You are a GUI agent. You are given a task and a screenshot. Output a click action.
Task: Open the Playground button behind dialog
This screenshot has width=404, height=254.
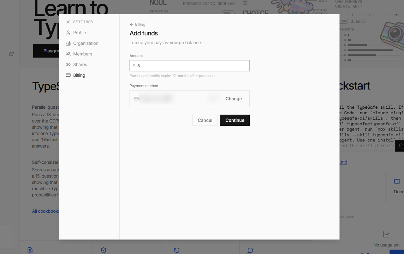click(46, 51)
